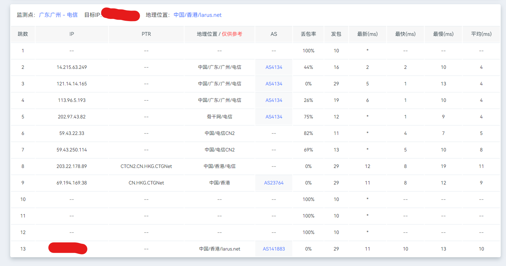Click the 广东广州 - 电信 monitoring point link

tap(58, 15)
